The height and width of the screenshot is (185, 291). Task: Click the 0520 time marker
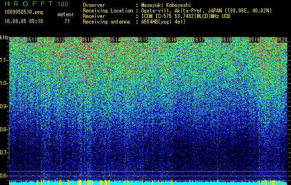282,40
